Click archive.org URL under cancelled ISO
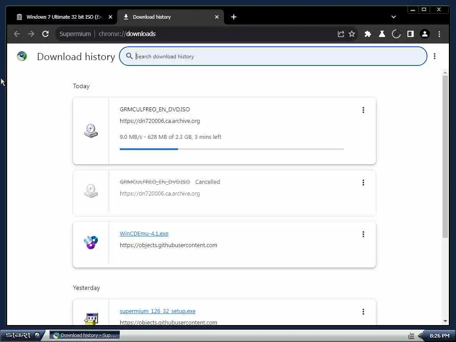 tap(160, 193)
